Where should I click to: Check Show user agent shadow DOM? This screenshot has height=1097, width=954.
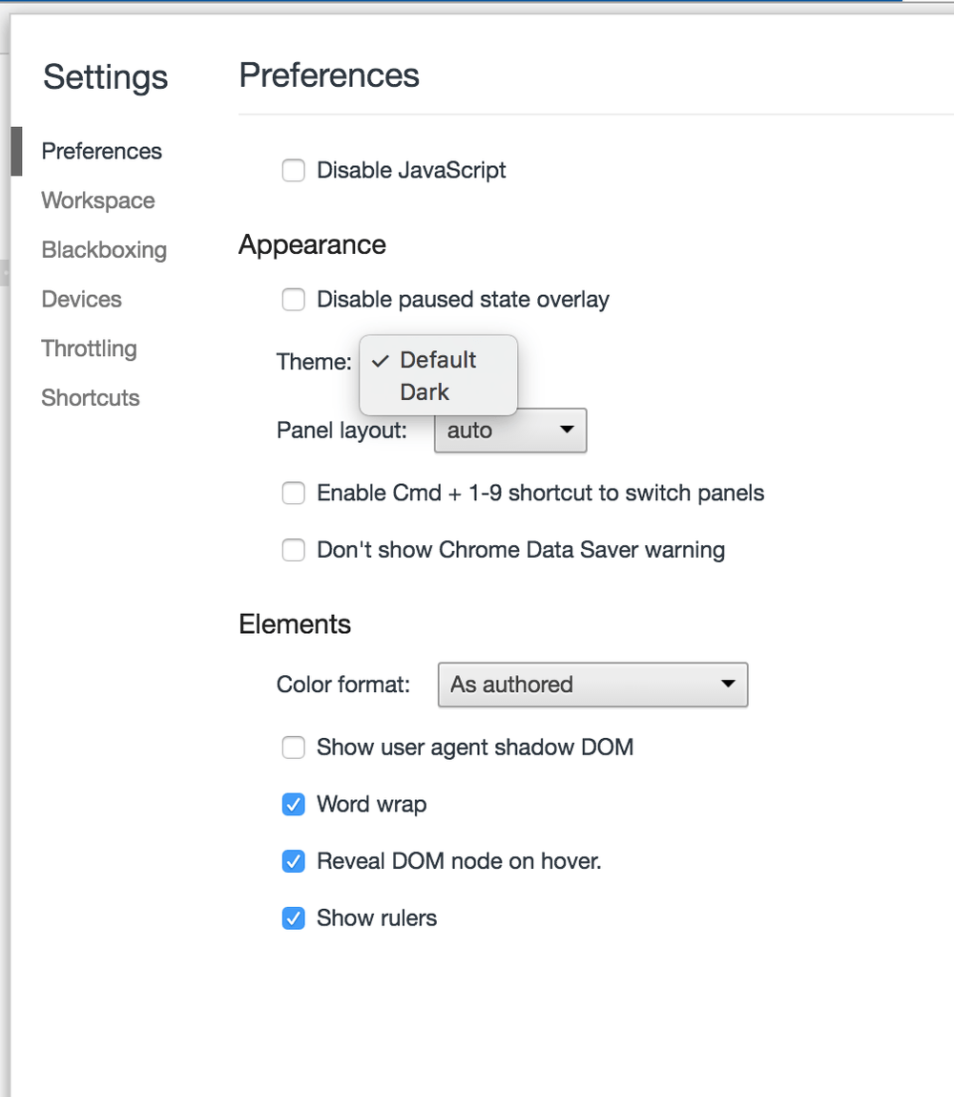pyautogui.click(x=294, y=748)
